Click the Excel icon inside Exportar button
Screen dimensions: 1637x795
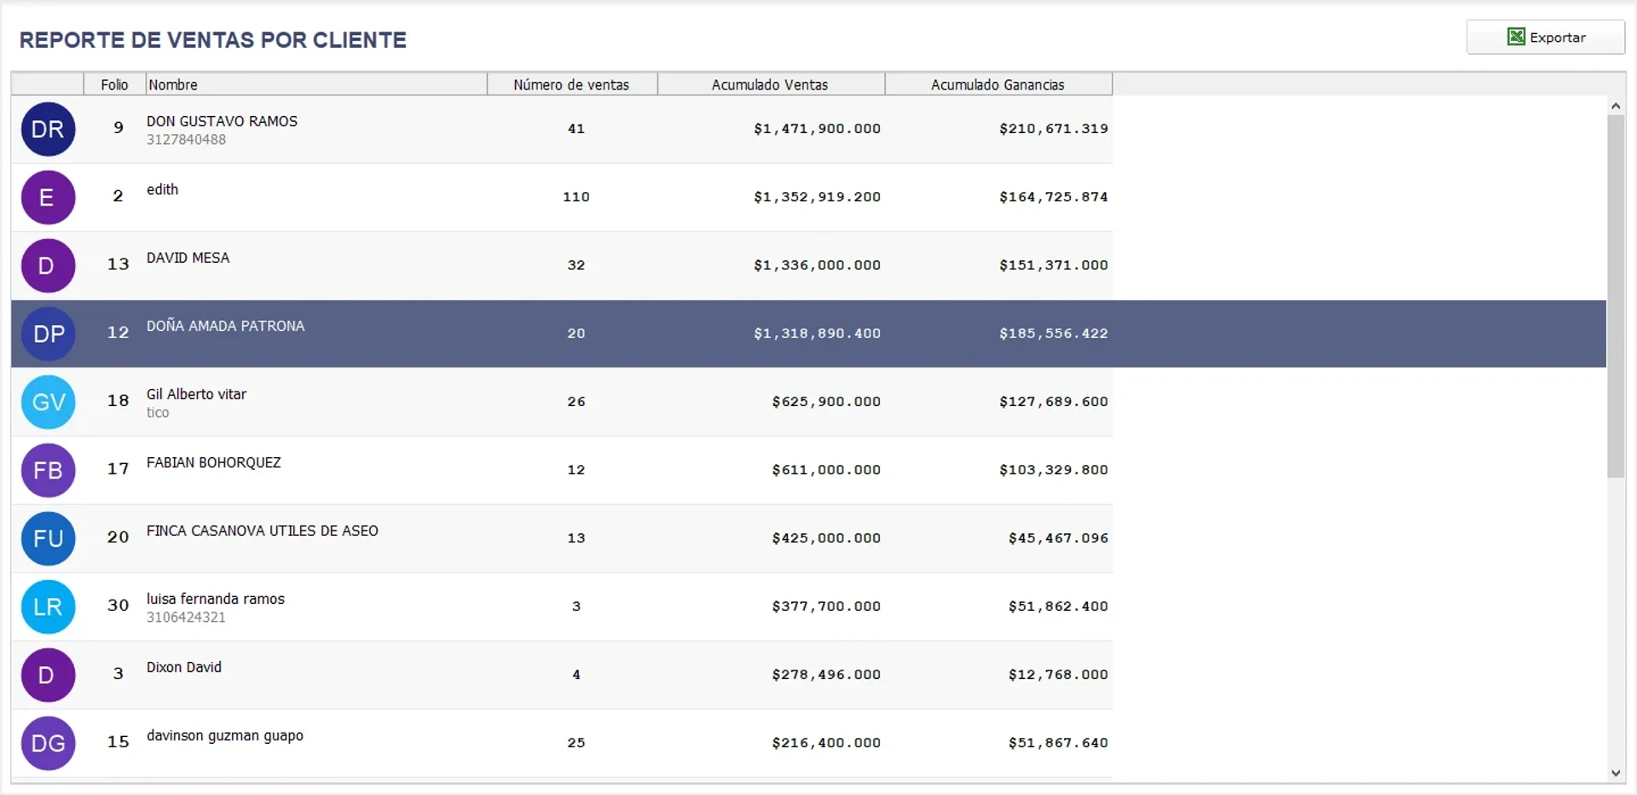click(x=1517, y=37)
